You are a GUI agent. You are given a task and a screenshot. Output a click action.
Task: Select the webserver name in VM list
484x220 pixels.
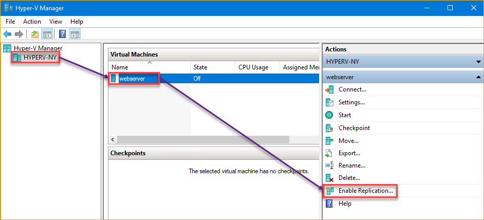pyautogui.click(x=132, y=79)
